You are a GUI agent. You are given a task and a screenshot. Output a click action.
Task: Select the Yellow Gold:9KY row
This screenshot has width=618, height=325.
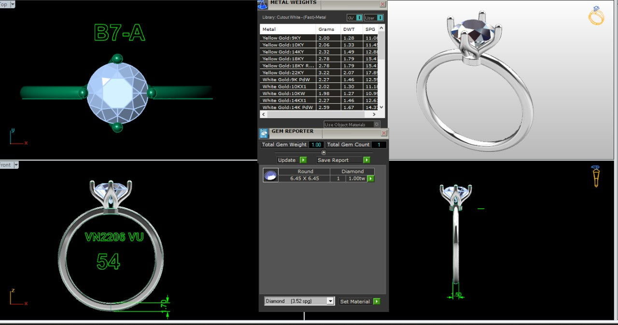point(319,38)
